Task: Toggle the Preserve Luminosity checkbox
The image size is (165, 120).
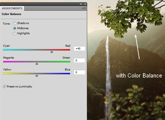Action: pyautogui.click(x=4, y=87)
